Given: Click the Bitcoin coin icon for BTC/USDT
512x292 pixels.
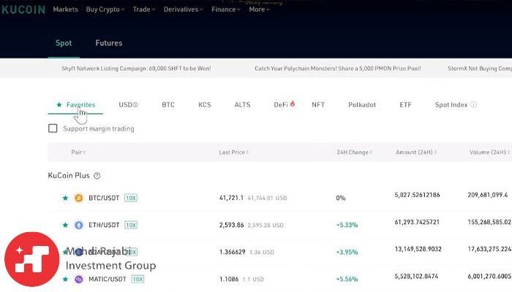Looking at the screenshot, I should 79,198.
